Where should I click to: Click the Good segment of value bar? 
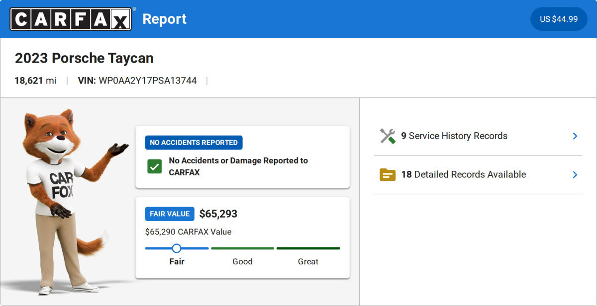[x=242, y=248]
